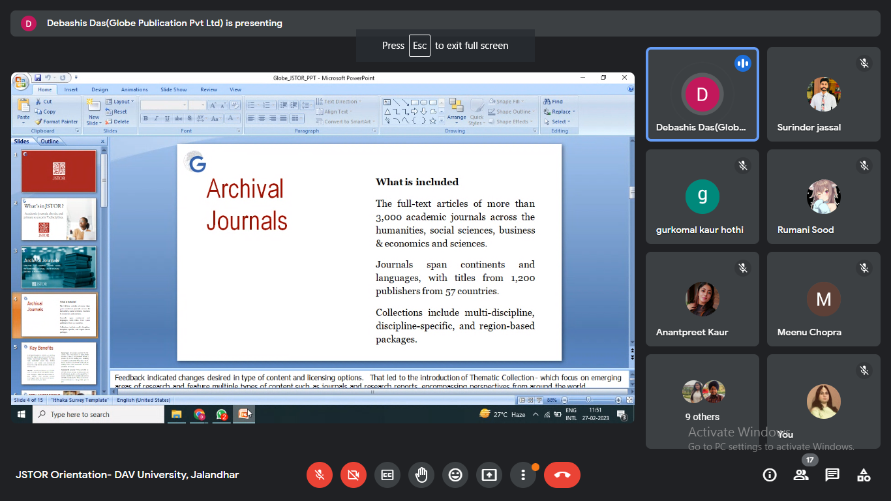The height and width of the screenshot is (501, 891).
Task: Click the raise hand icon
Action: click(421, 476)
